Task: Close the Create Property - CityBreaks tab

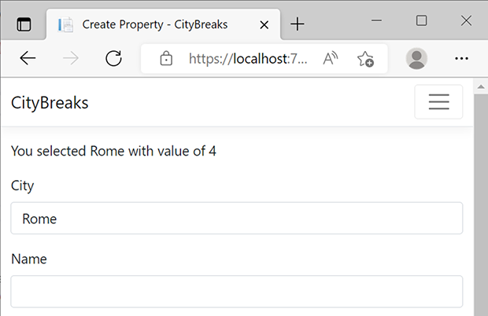Action: click(264, 24)
